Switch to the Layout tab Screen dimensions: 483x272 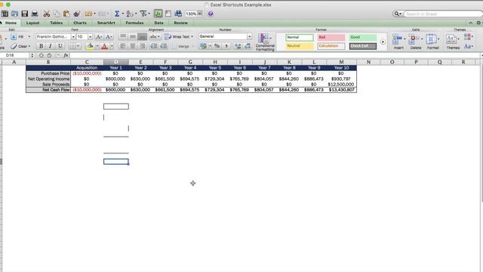[32, 23]
